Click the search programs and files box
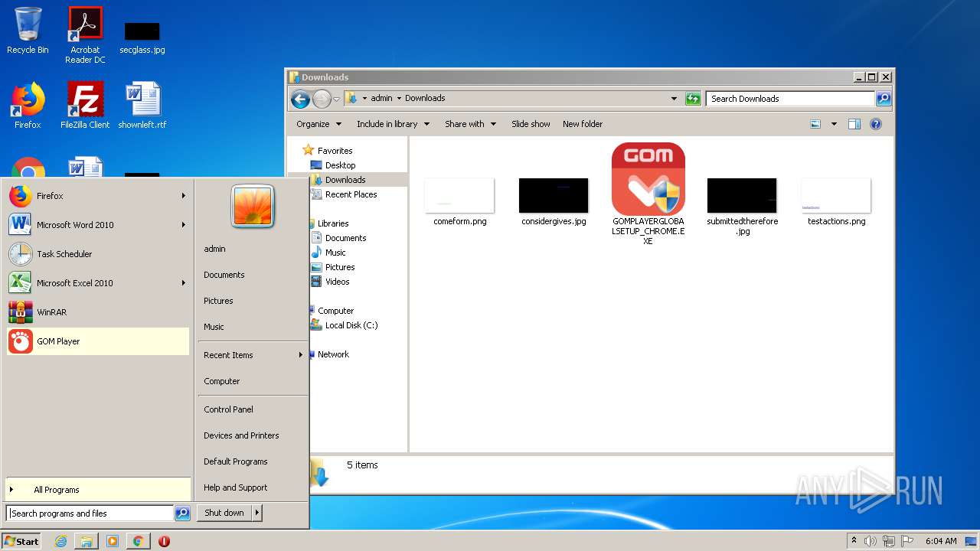This screenshot has width=980, height=551. (x=90, y=514)
